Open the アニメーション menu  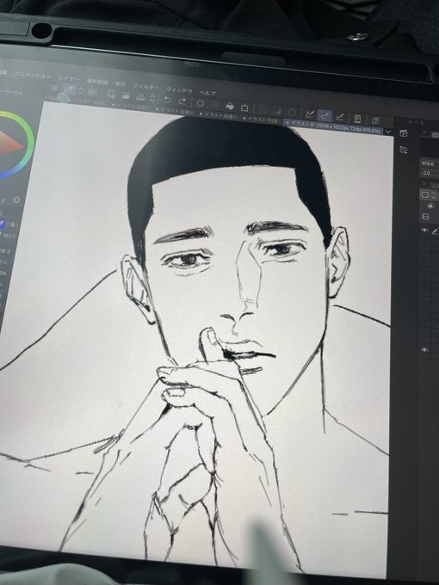click(33, 75)
